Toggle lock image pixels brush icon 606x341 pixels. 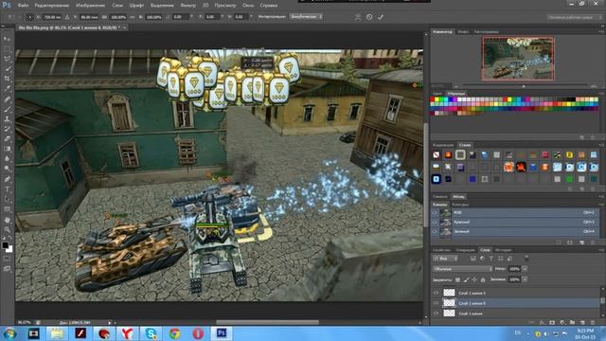(466, 279)
